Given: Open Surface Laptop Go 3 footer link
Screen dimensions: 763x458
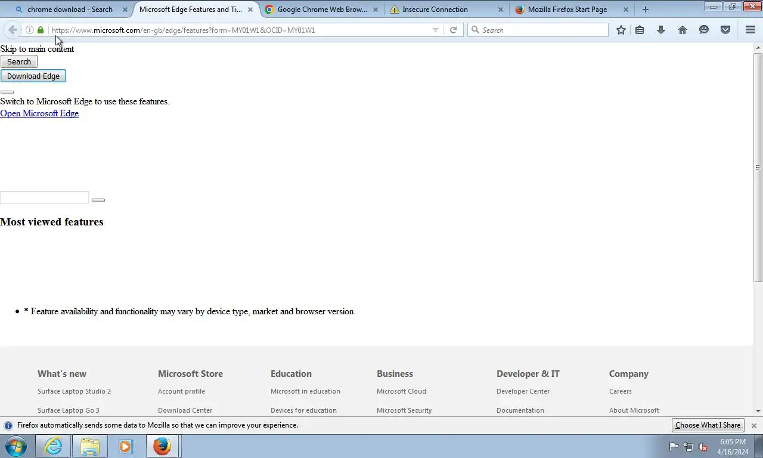Looking at the screenshot, I should pyautogui.click(x=69, y=410).
